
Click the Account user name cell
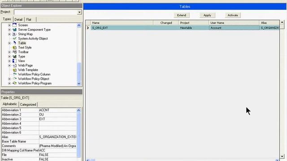(x=234, y=28)
